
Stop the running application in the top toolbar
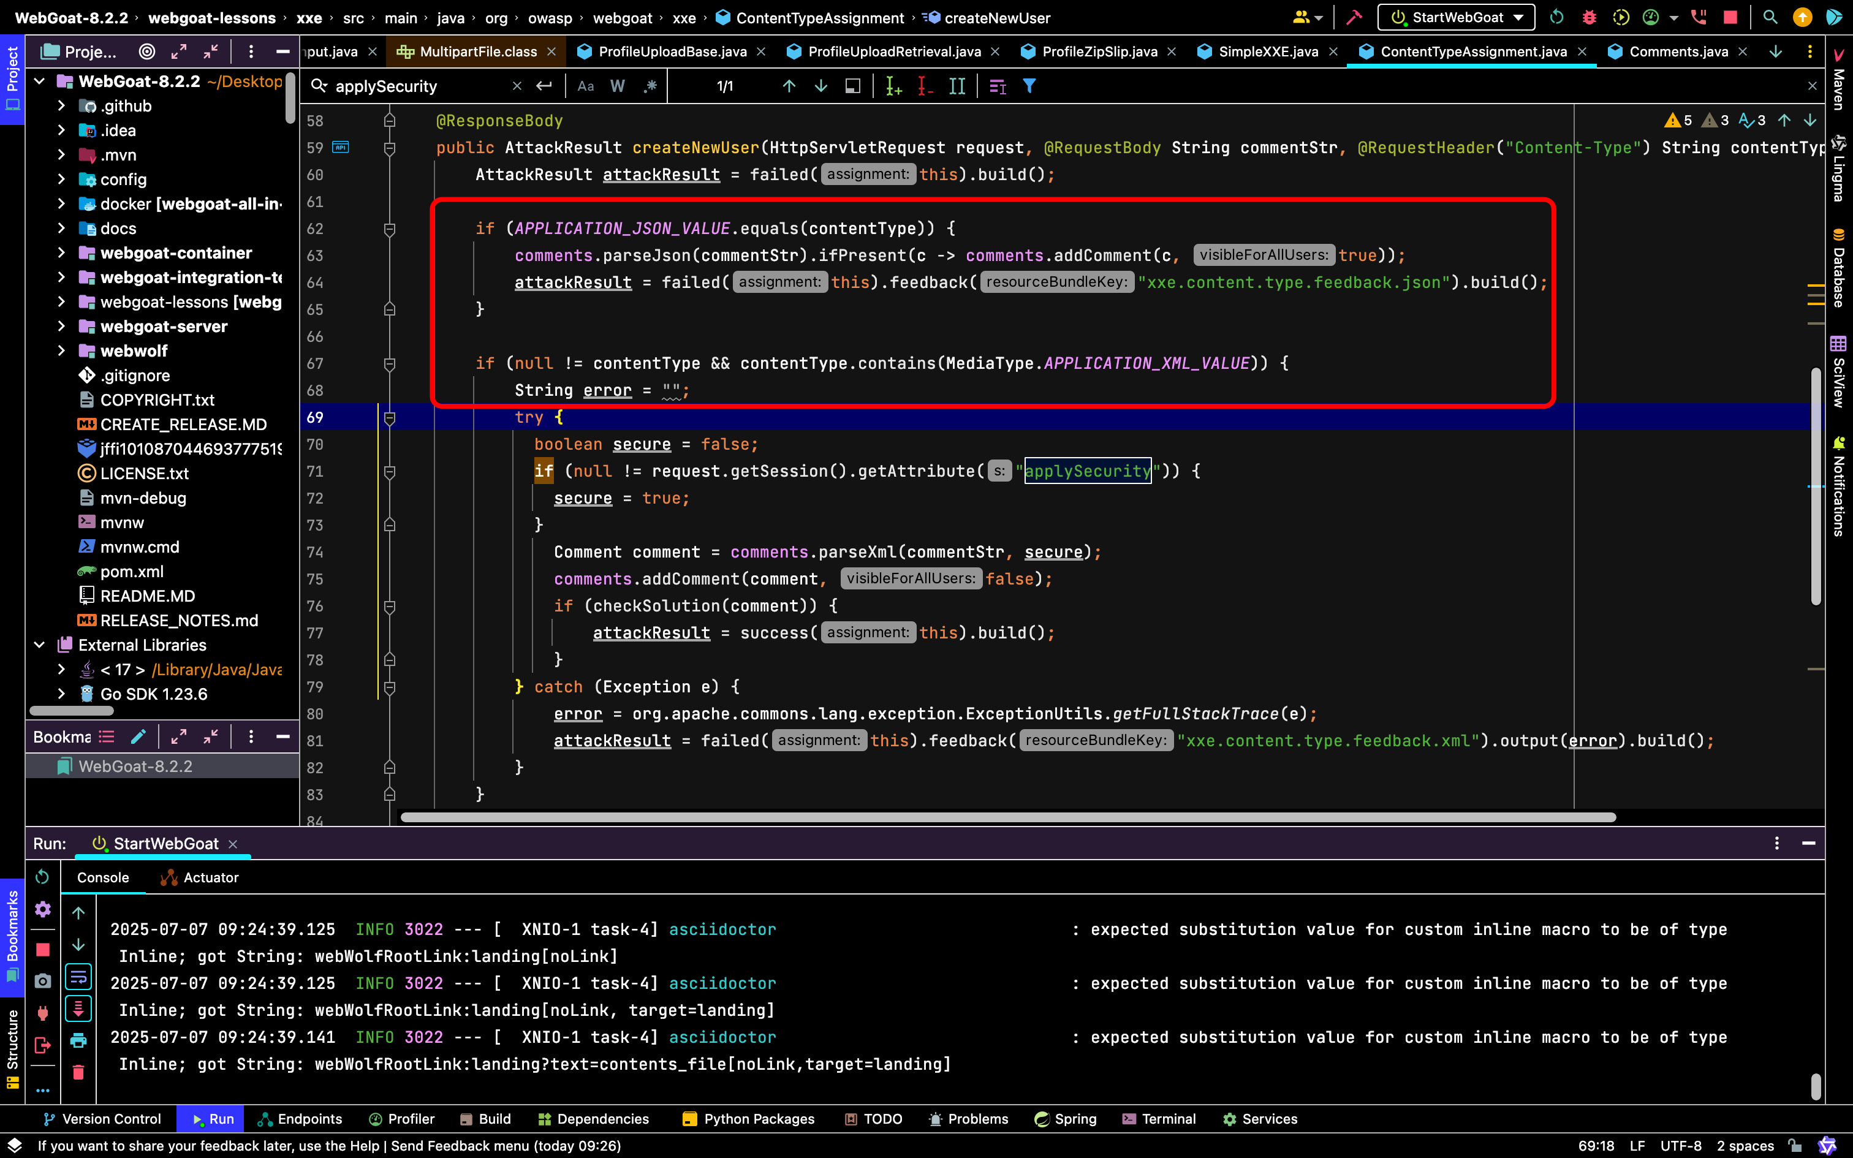1729,18
